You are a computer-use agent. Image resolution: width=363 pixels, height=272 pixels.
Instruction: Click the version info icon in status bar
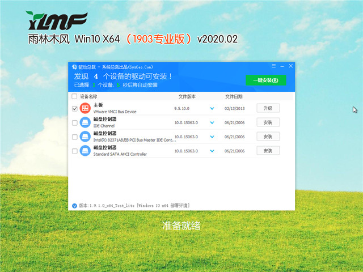(x=75, y=205)
